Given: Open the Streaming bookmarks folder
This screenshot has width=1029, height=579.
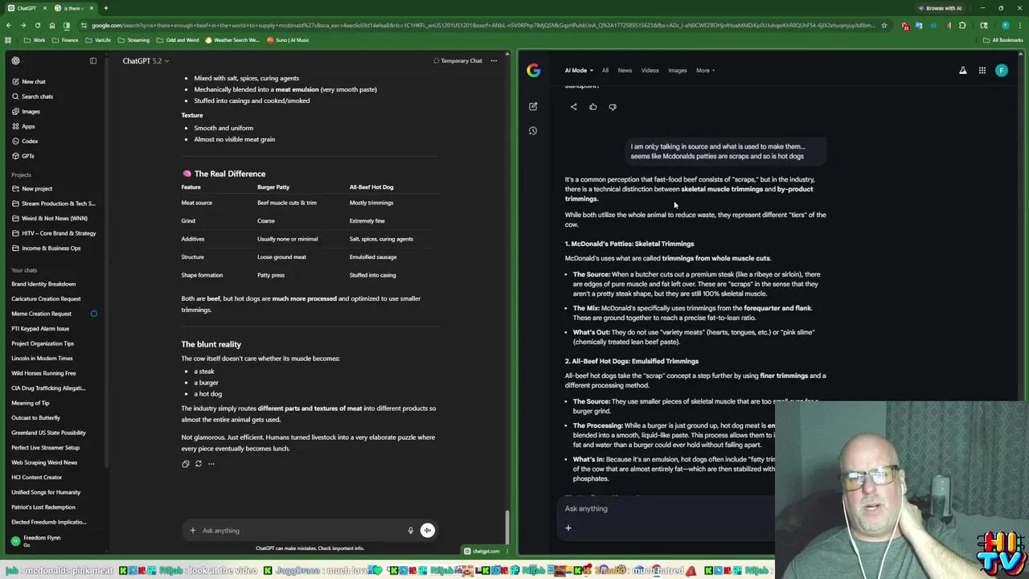Looking at the screenshot, I should pyautogui.click(x=133, y=39).
